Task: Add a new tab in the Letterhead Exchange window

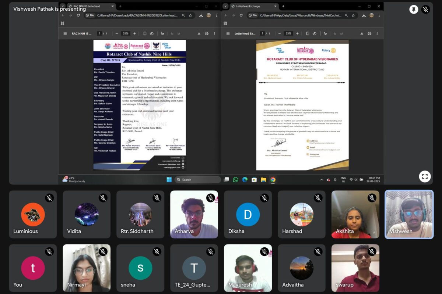Action: tap(283, 6)
